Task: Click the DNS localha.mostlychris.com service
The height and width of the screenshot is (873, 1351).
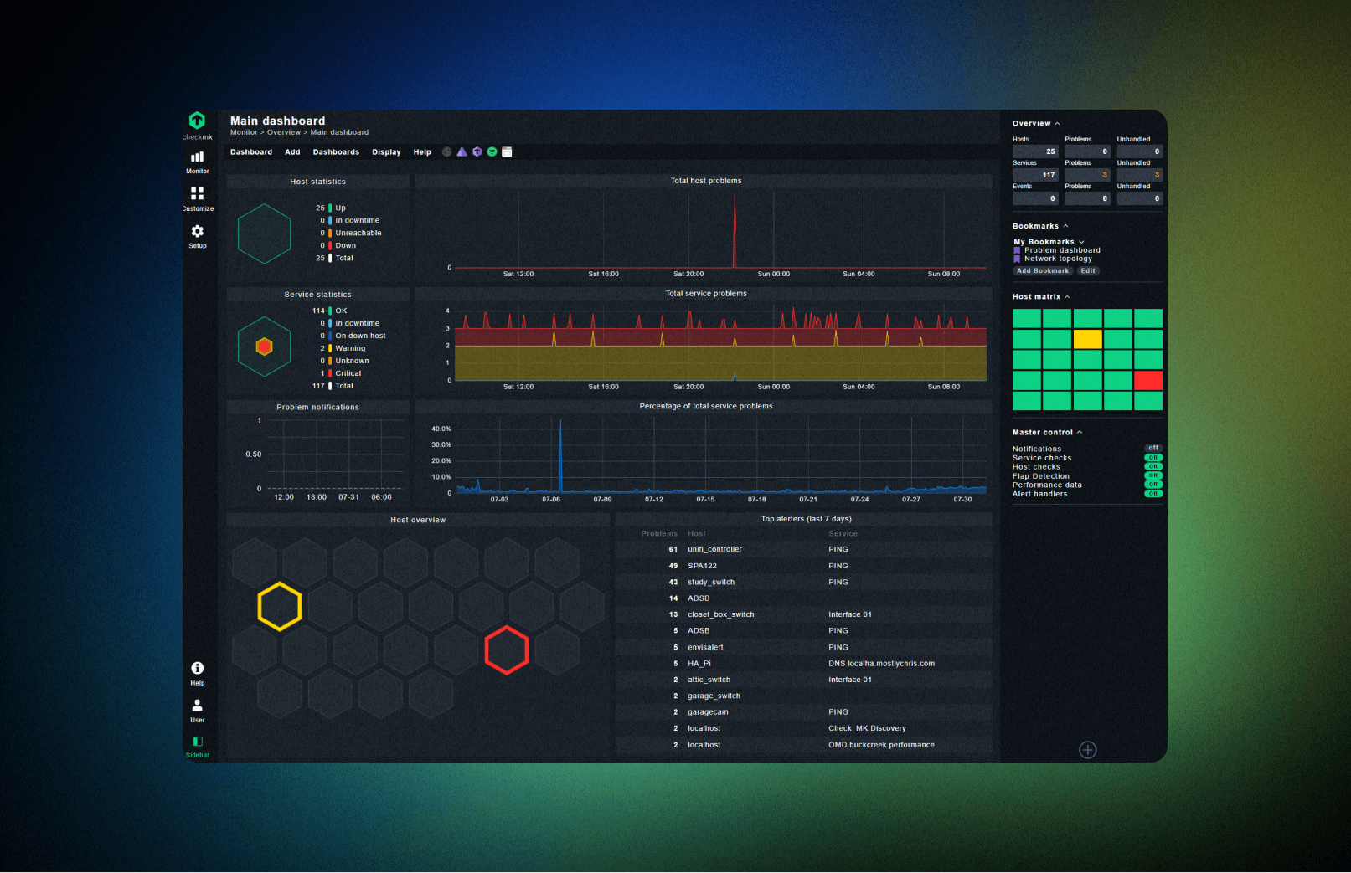Action: point(881,664)
